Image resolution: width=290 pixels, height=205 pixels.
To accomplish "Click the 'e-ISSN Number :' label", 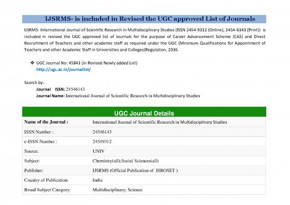I will click(x=41, y=142).
